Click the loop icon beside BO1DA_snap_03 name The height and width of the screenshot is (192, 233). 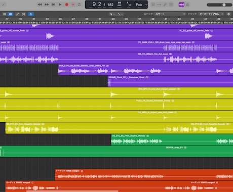(x=185, y=148)
